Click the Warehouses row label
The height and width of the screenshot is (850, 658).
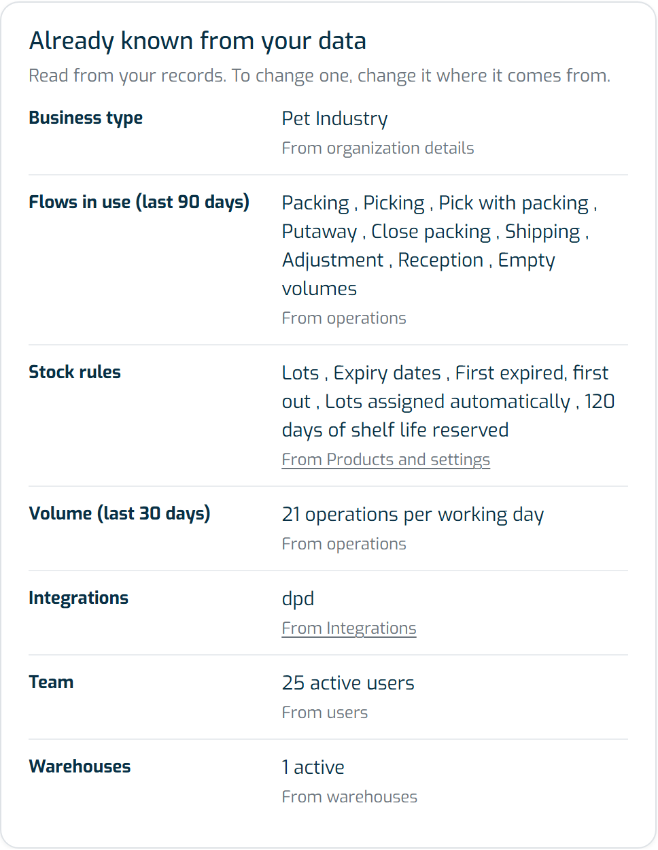[x=80, y=767]
